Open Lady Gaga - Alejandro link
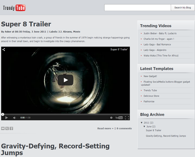The width and height of the screenshot is (195, 157). [x=155, y=50]
